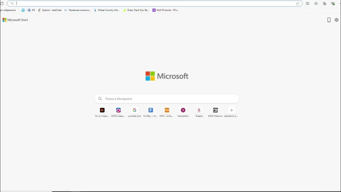
Task: Click the address bar input field
Action: (155, 3)
